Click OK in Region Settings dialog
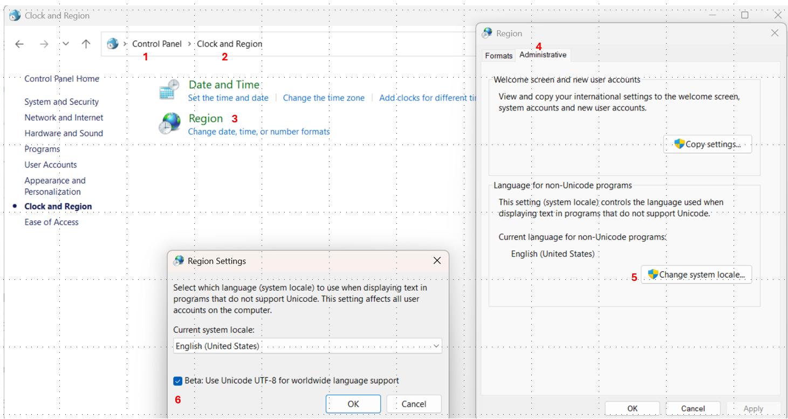 click(353, 404)
